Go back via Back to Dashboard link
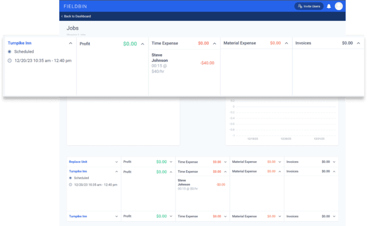Screen dimensions: 372x226 pyautogui.click(x=77, y=16)
